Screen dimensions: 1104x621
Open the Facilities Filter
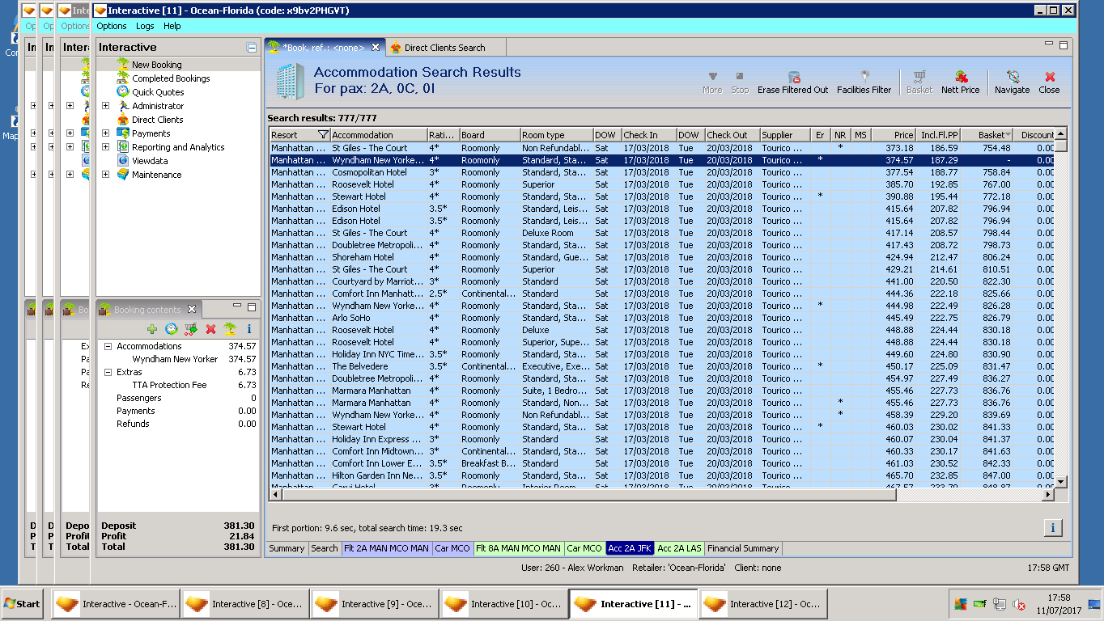[x=864, y=82]
